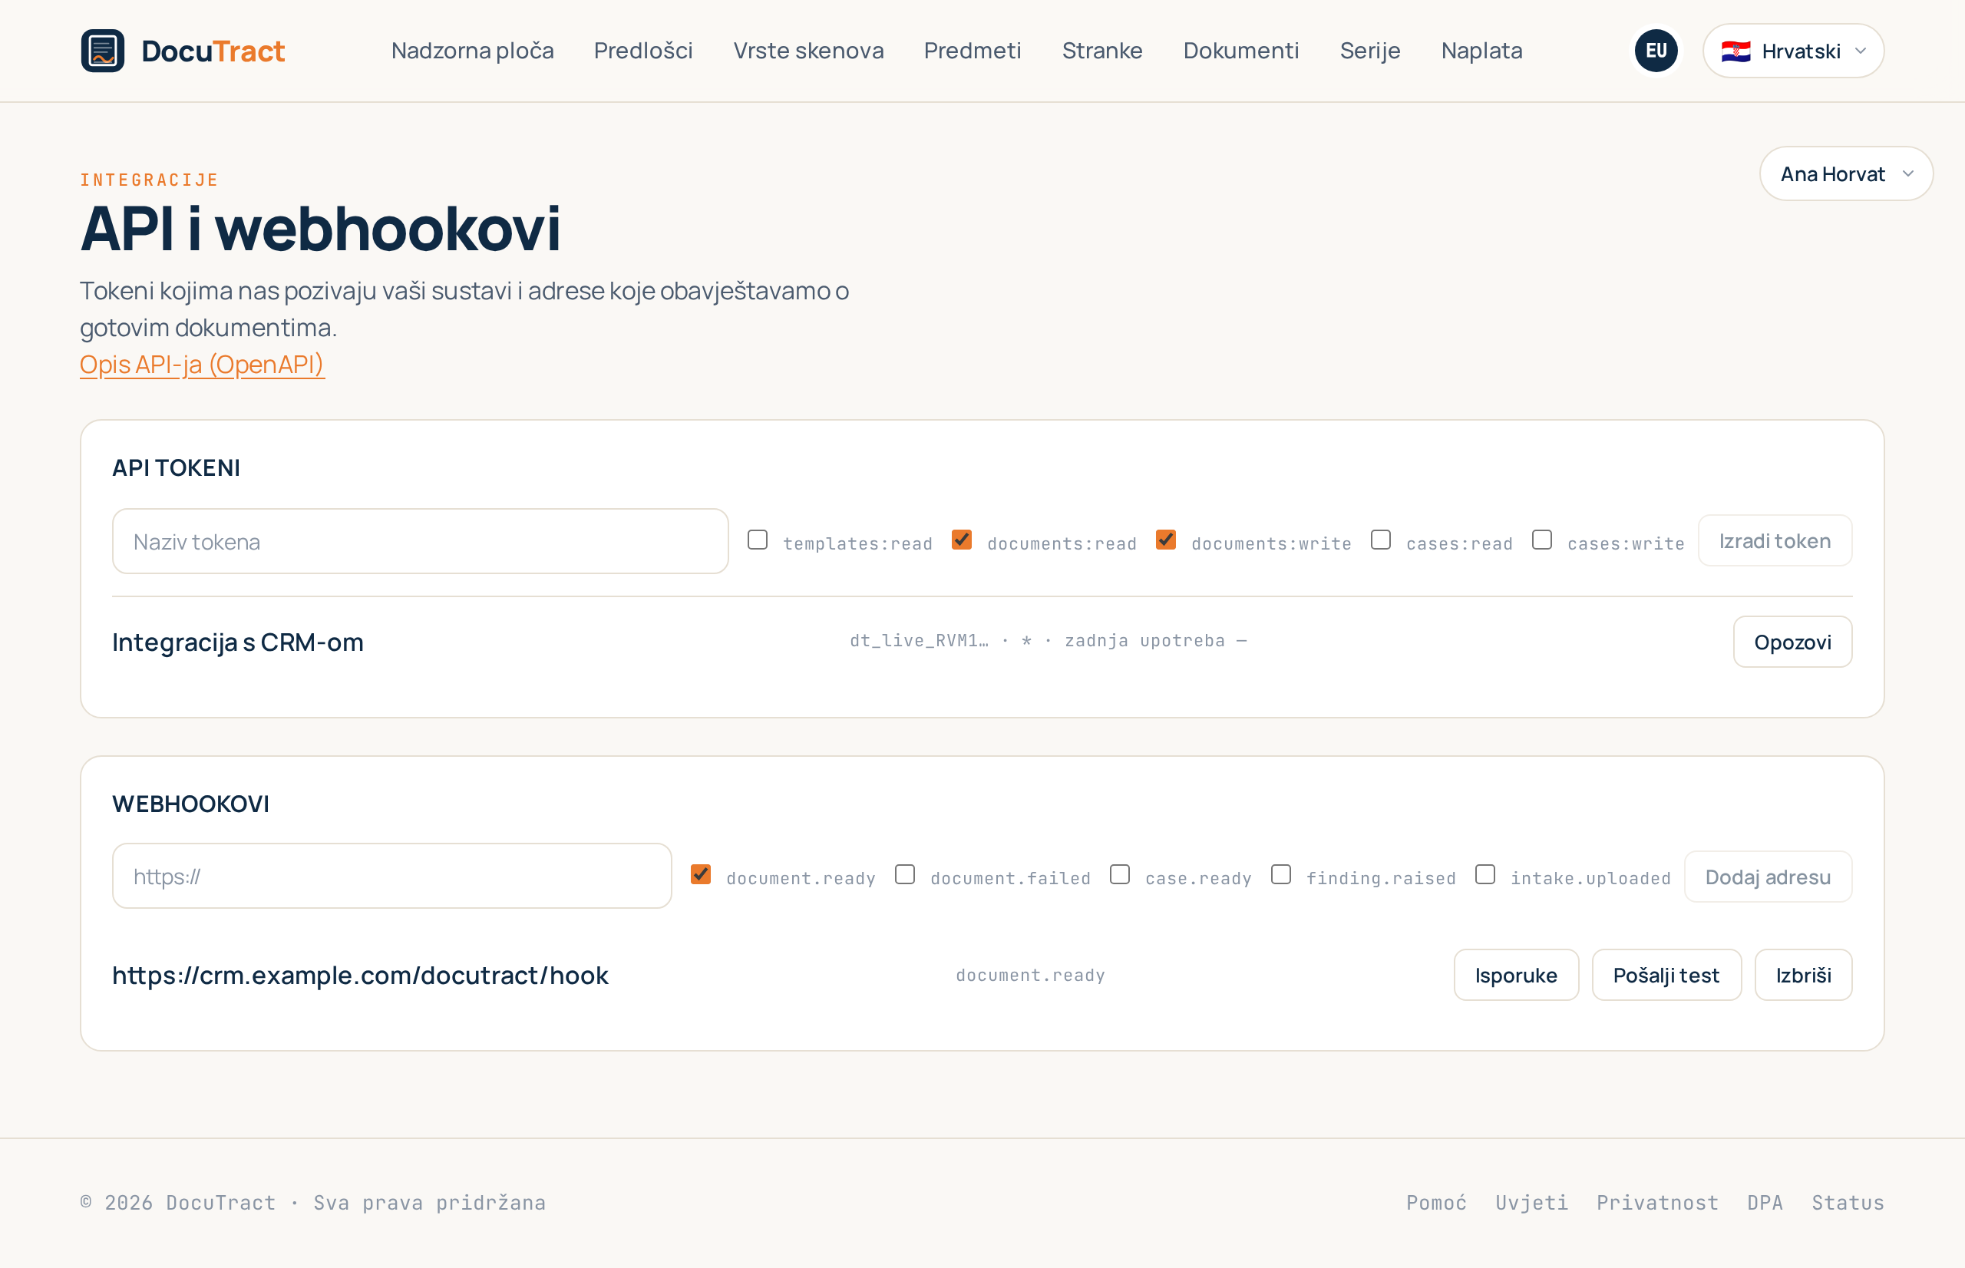Click the Izradi token button
Screen dimensions: 1965x1268
(x=1775, y=541)
